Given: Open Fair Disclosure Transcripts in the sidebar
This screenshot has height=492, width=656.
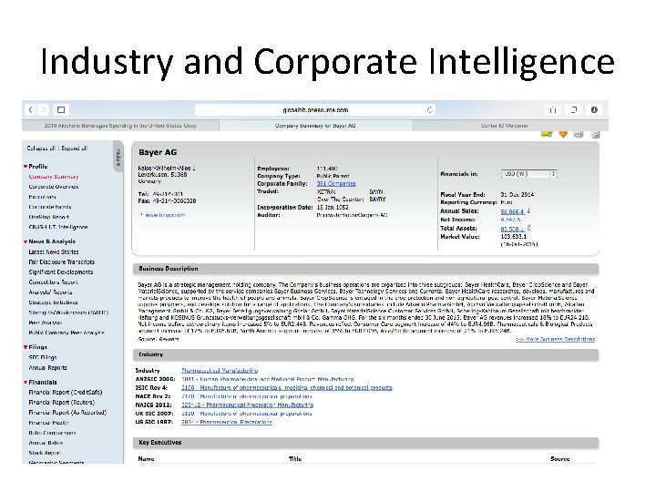Looking at the screenshot, I should [x=62, y=261].
